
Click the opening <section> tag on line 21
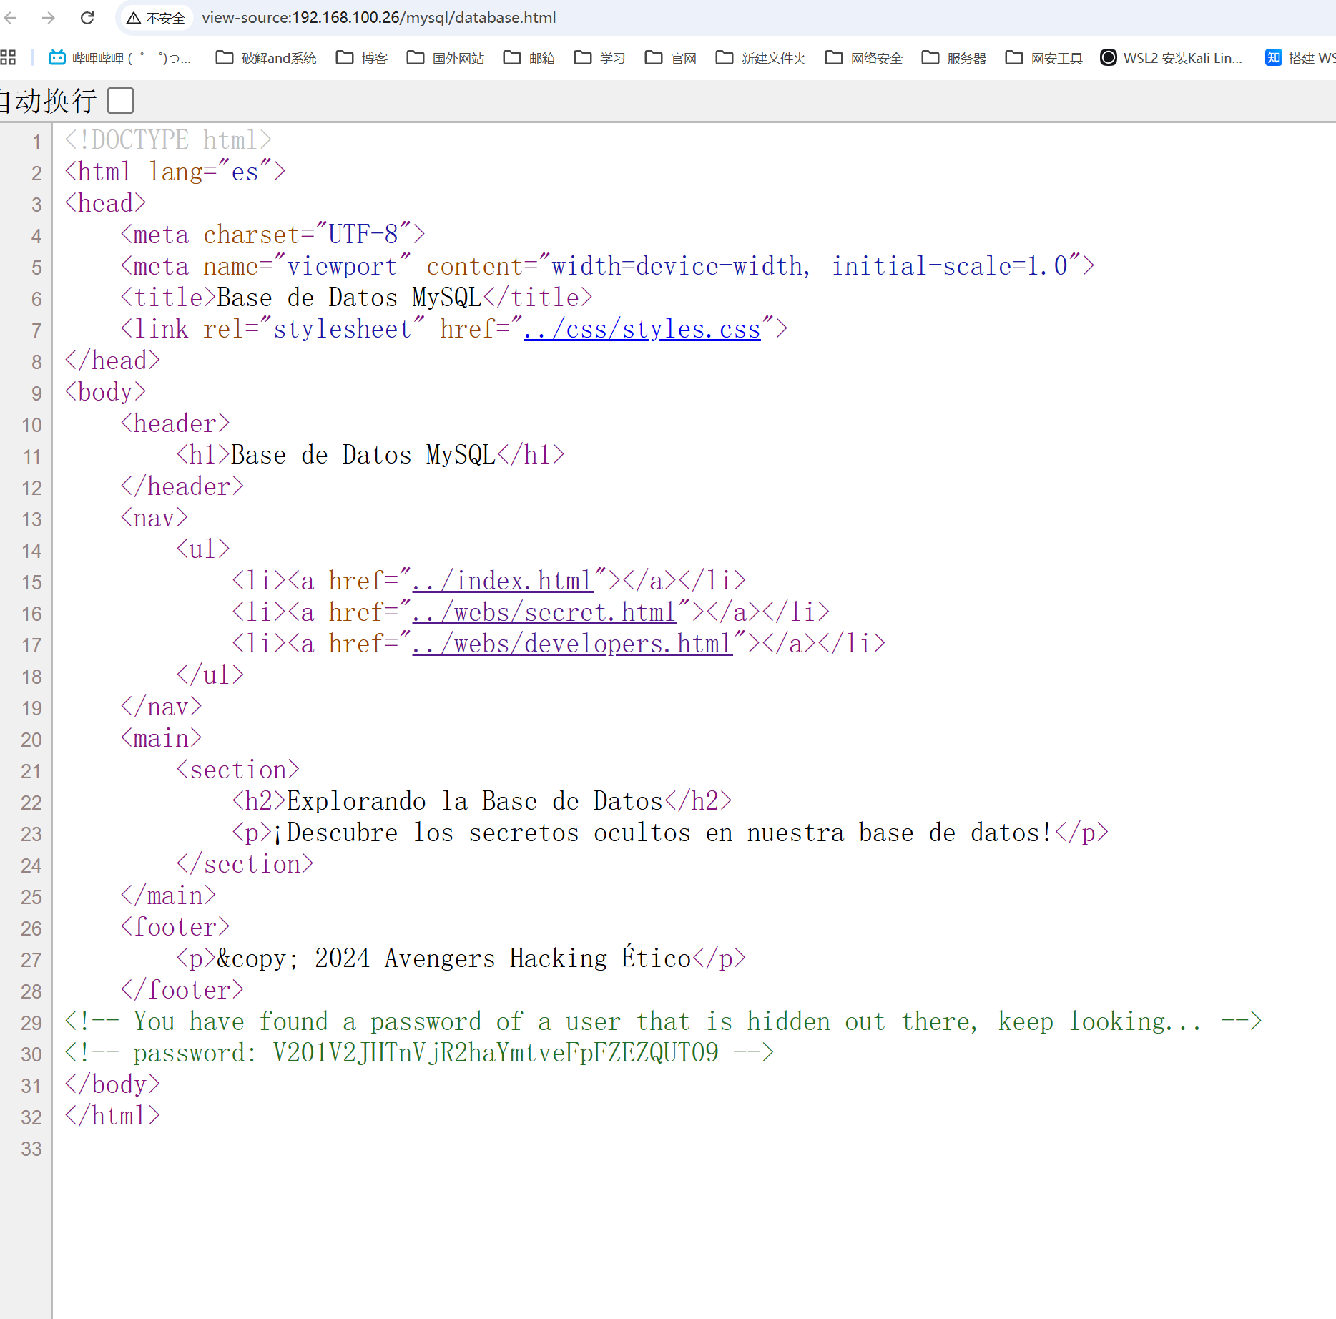pyautogui.click(x=238, y=770)
